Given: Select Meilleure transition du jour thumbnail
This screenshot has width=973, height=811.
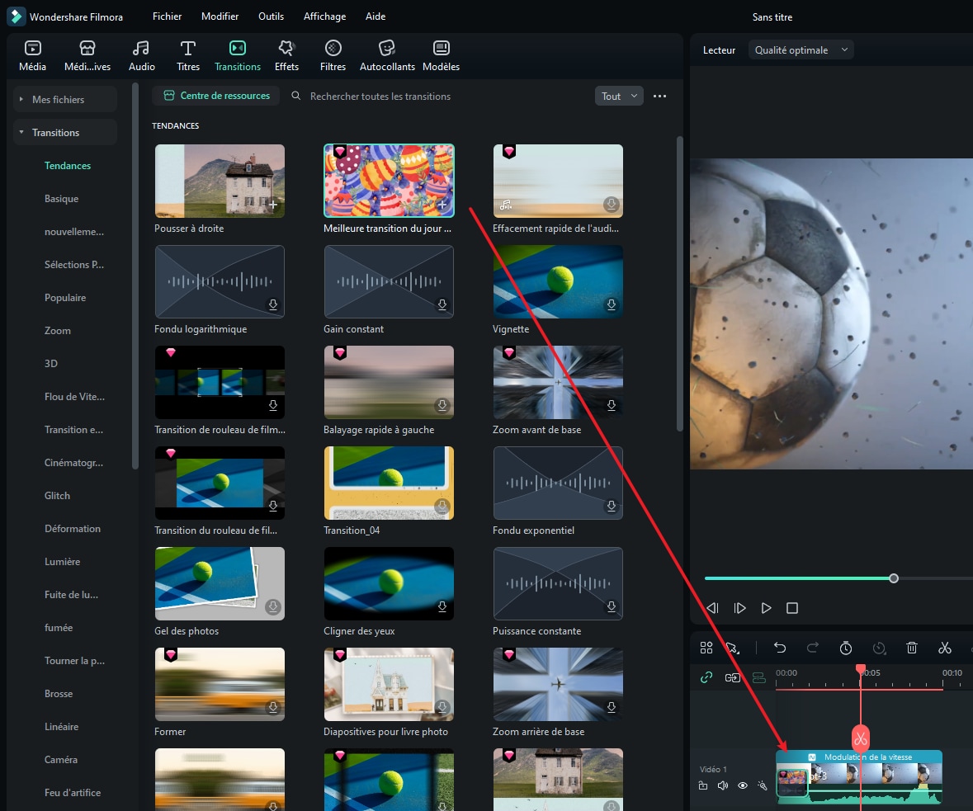Looking at the screenshot, I should point(389,181).
